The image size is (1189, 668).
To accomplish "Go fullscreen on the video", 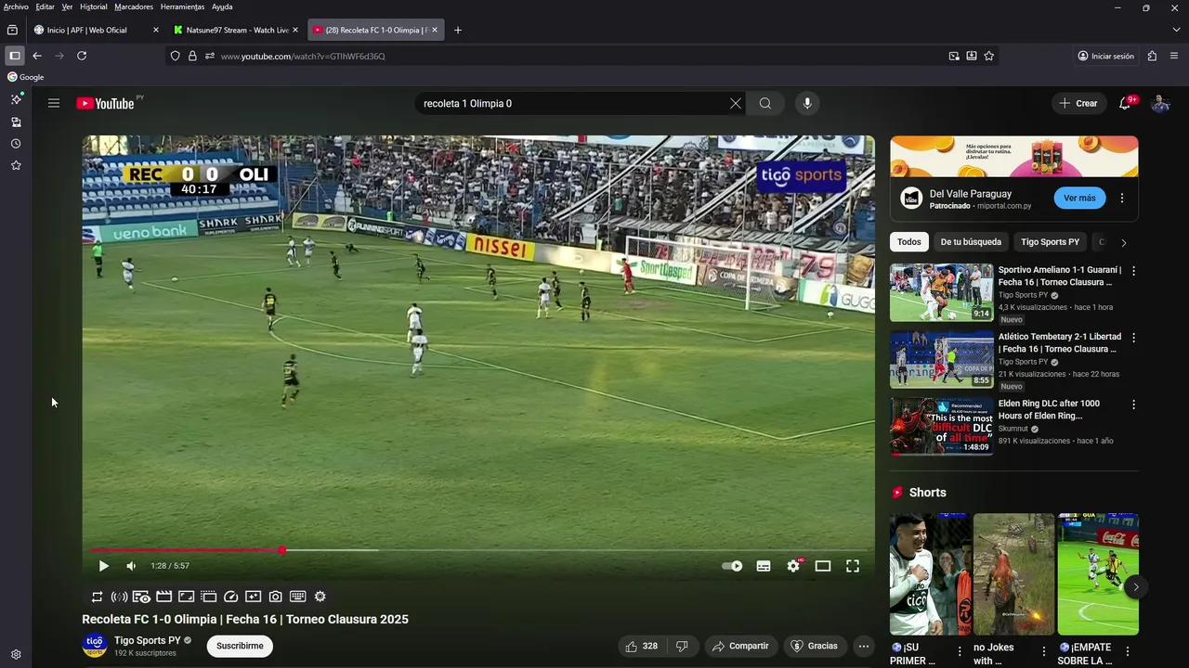I will click(x=853, y=566).
